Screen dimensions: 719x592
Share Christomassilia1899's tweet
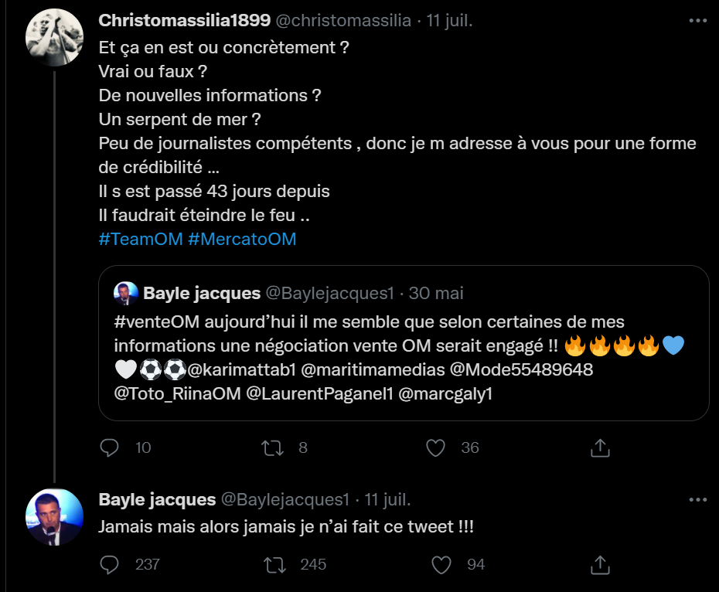(601, 447)
